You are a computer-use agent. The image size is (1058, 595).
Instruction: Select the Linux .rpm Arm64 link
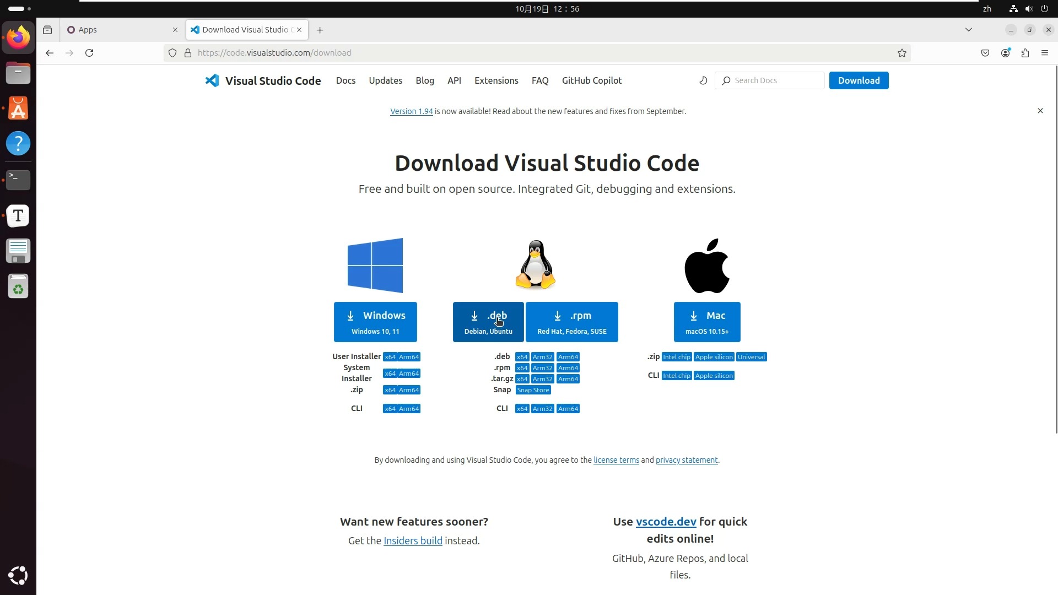point(568,368)
